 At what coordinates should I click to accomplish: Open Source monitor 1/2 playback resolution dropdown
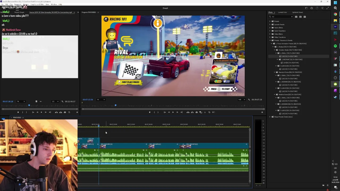[x=55, y=101]
